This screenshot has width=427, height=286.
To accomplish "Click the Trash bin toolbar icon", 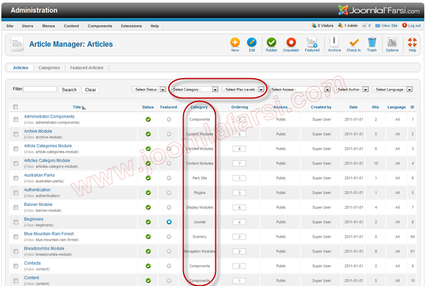I will pos(371,43).
